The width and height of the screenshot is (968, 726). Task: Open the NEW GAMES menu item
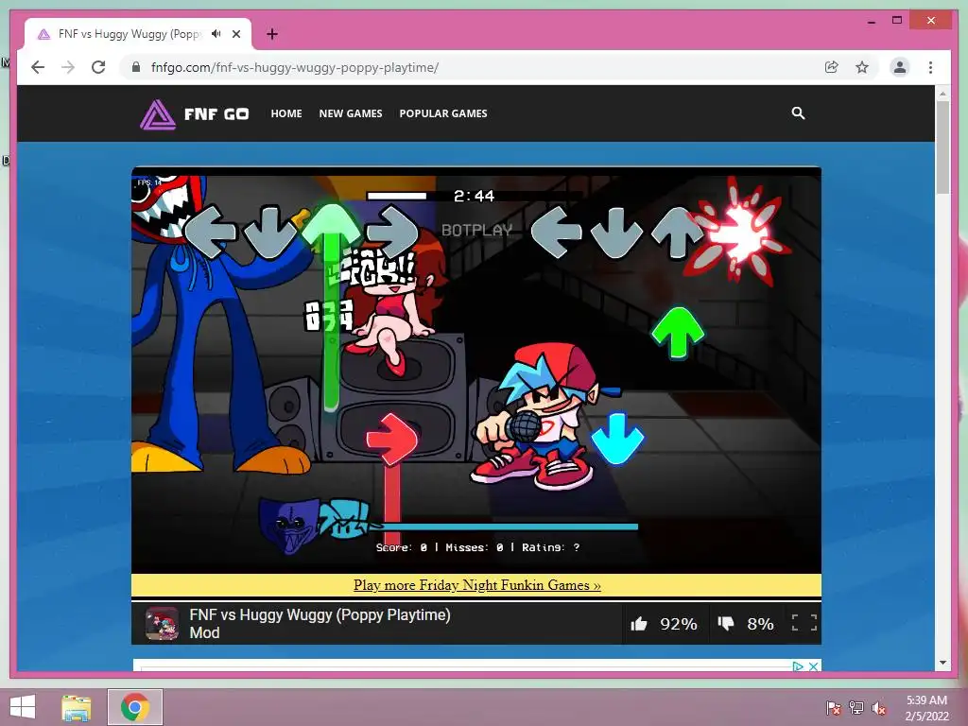(351, 113)
